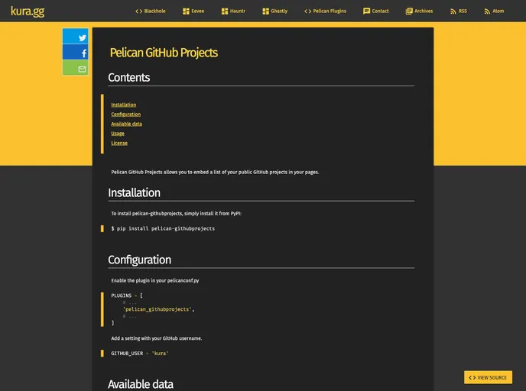Viewport: 526px width, 391px height.
Task: Click the pip install pelican-githubprojects code line
Action: [x=163, y=228]
